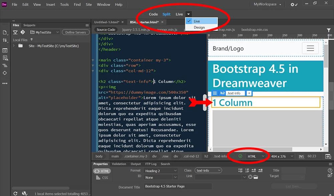Image resolution: width=334 pixels, height=196 pixels.
Task: Open the HTML document type dropdown
Action: pos(256,156)
